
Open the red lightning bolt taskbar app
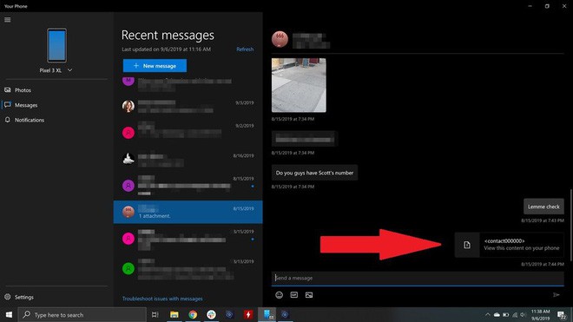(x=248, y=315)
